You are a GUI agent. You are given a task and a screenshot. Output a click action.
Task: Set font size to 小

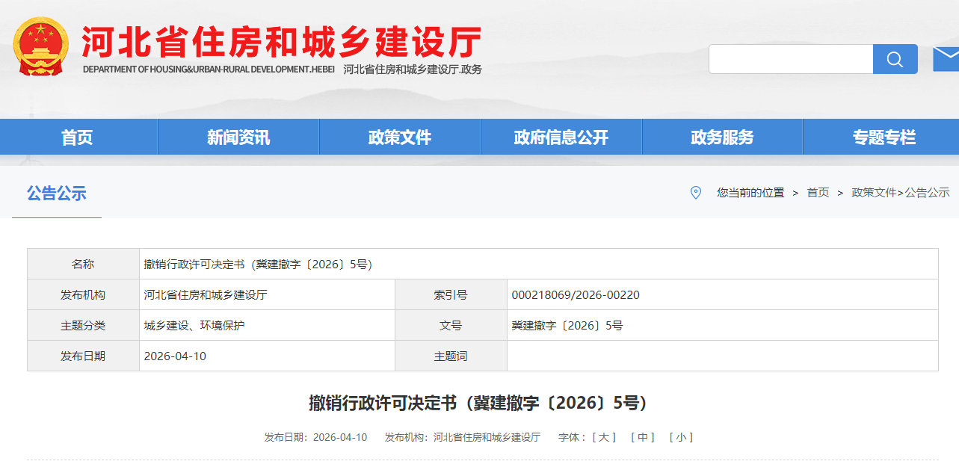pyautogui.click(x=681, y=437)
